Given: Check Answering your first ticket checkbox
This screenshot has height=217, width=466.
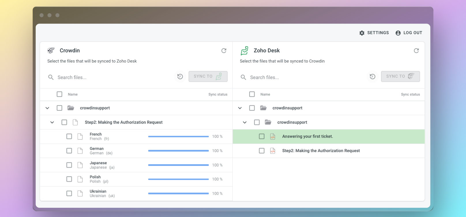Looking at the screenshot, I should (262, 136).
